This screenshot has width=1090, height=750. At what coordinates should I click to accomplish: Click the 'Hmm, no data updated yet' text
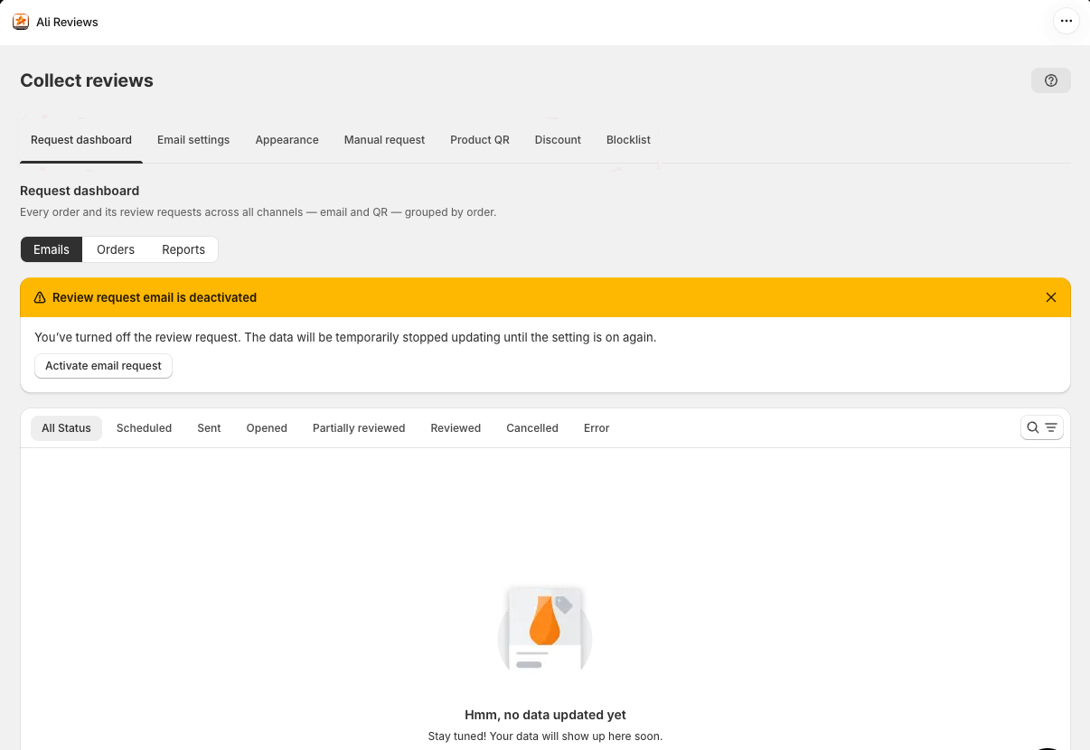tap(545, 715)
